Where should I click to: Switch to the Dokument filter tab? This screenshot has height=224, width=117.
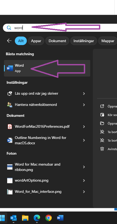(57, 41)
